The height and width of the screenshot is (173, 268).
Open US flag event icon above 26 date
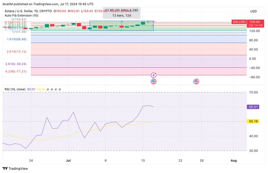coord(196,82)
